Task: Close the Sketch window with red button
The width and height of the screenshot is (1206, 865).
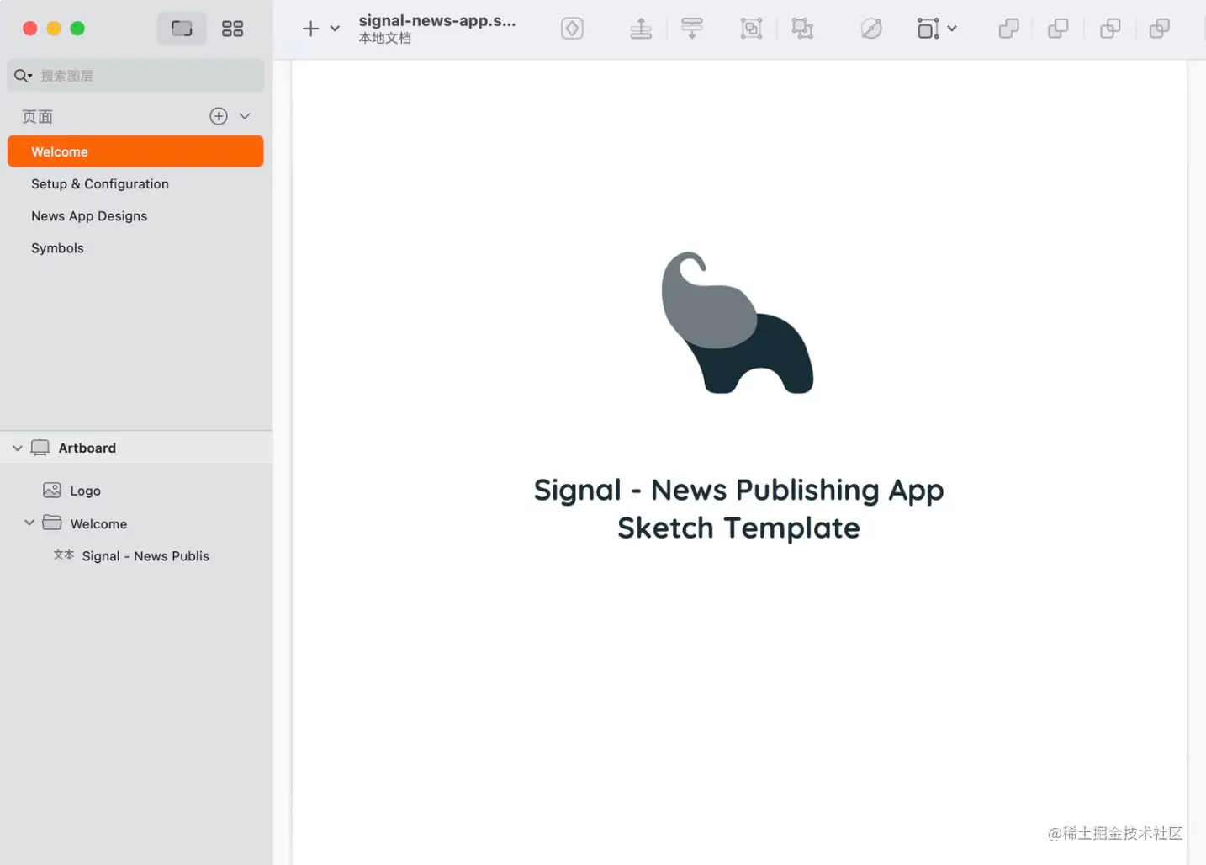Action: (x=30, y=29)
